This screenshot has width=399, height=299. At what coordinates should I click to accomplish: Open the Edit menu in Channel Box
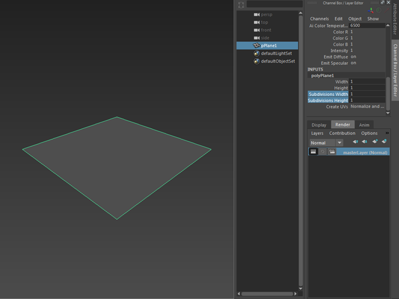click(339, 19)
